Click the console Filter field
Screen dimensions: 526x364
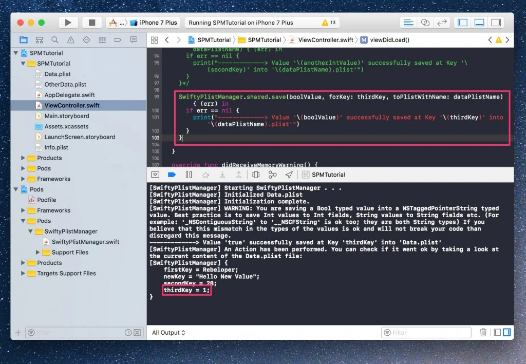click(x=426, y=333)
